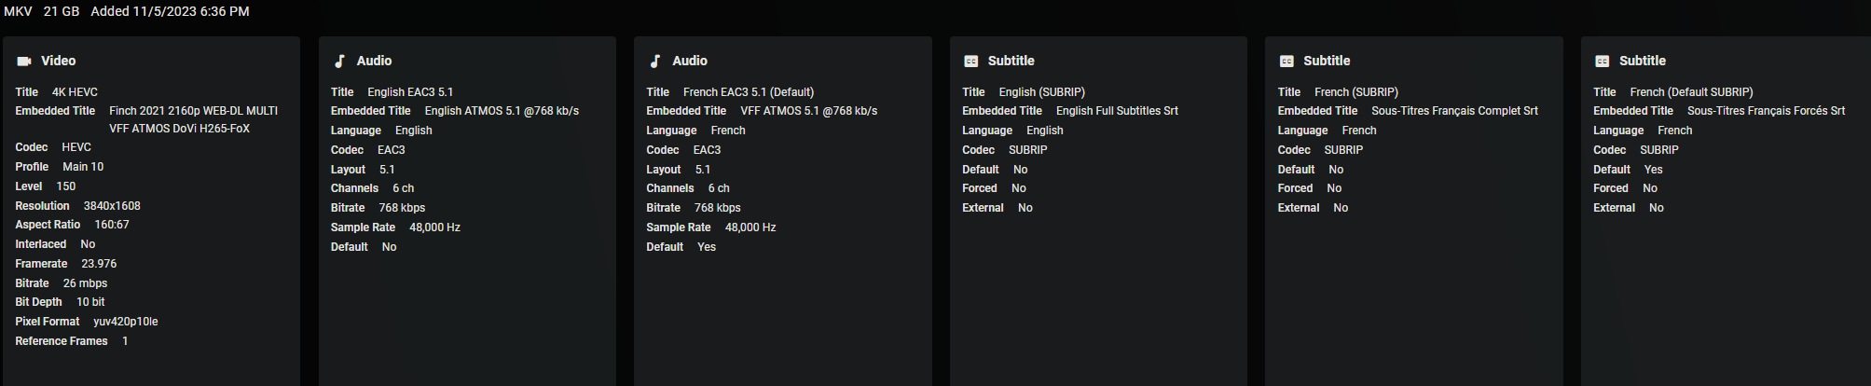Click English Full Subtitles Srt text

[1117, 111]
